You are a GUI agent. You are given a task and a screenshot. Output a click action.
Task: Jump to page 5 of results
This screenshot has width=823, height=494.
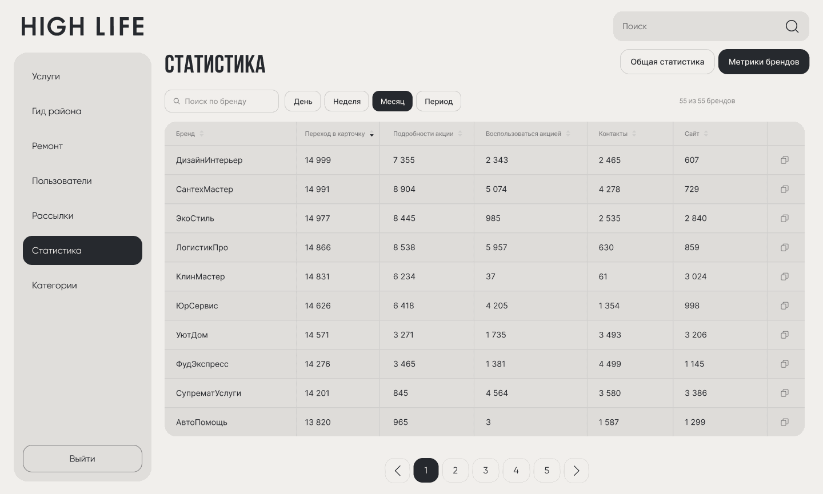coord(546,470)
